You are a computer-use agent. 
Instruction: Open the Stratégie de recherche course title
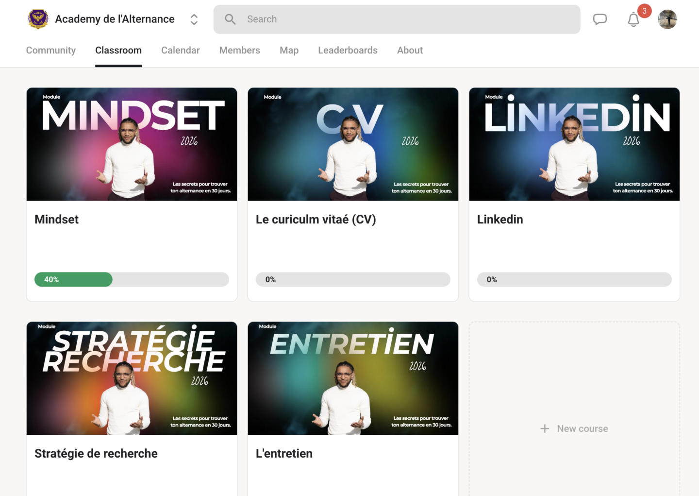96,454
